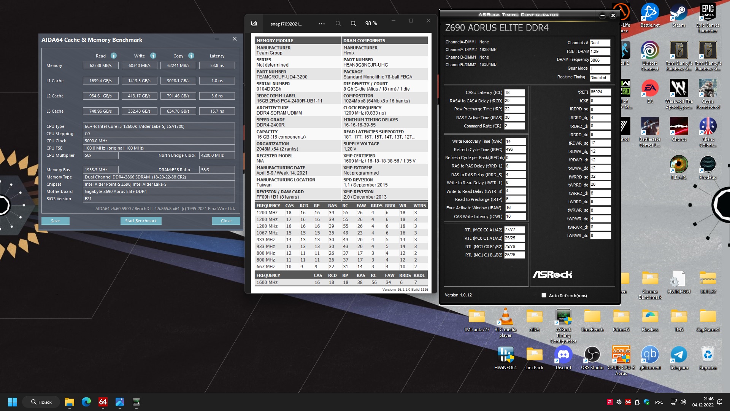Launch OBS Studio desktop shortcut
Screen dimensions: 730x411
pyautogui.click(x=592, y=355)
